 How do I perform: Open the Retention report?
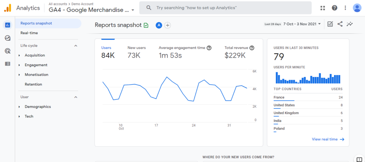[33, 84]
